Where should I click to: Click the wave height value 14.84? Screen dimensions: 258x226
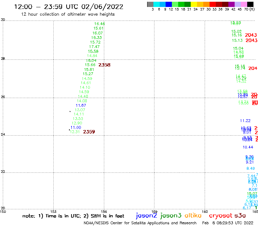click(92, 56)
